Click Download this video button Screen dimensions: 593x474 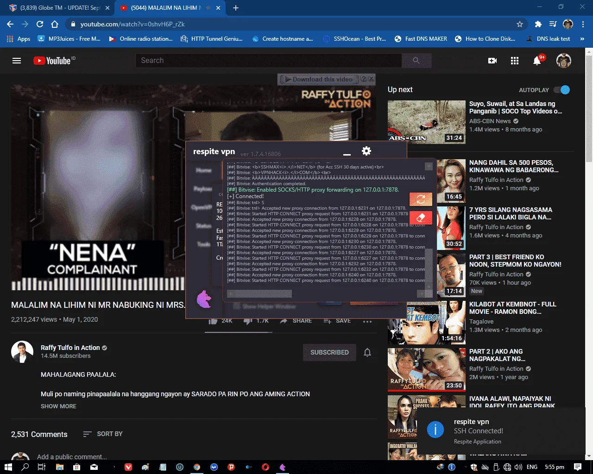click(319, 79)
